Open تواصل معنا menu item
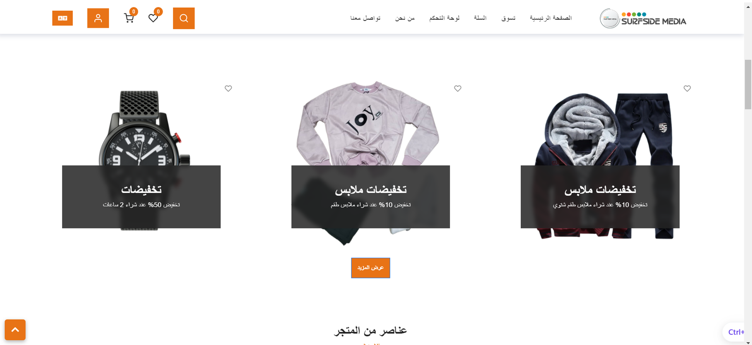Screen dimensions: 752x345 pos(365,18)
